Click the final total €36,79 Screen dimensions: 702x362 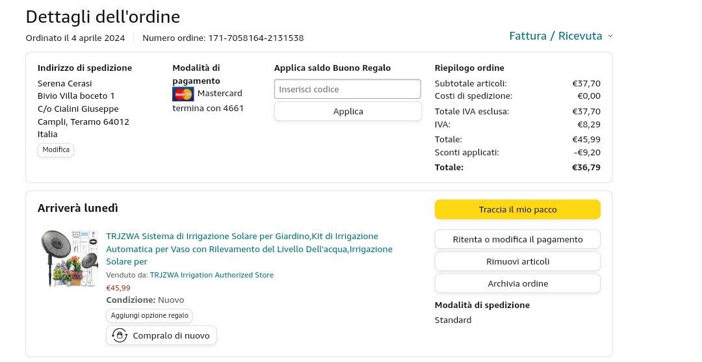coord(586,167)
